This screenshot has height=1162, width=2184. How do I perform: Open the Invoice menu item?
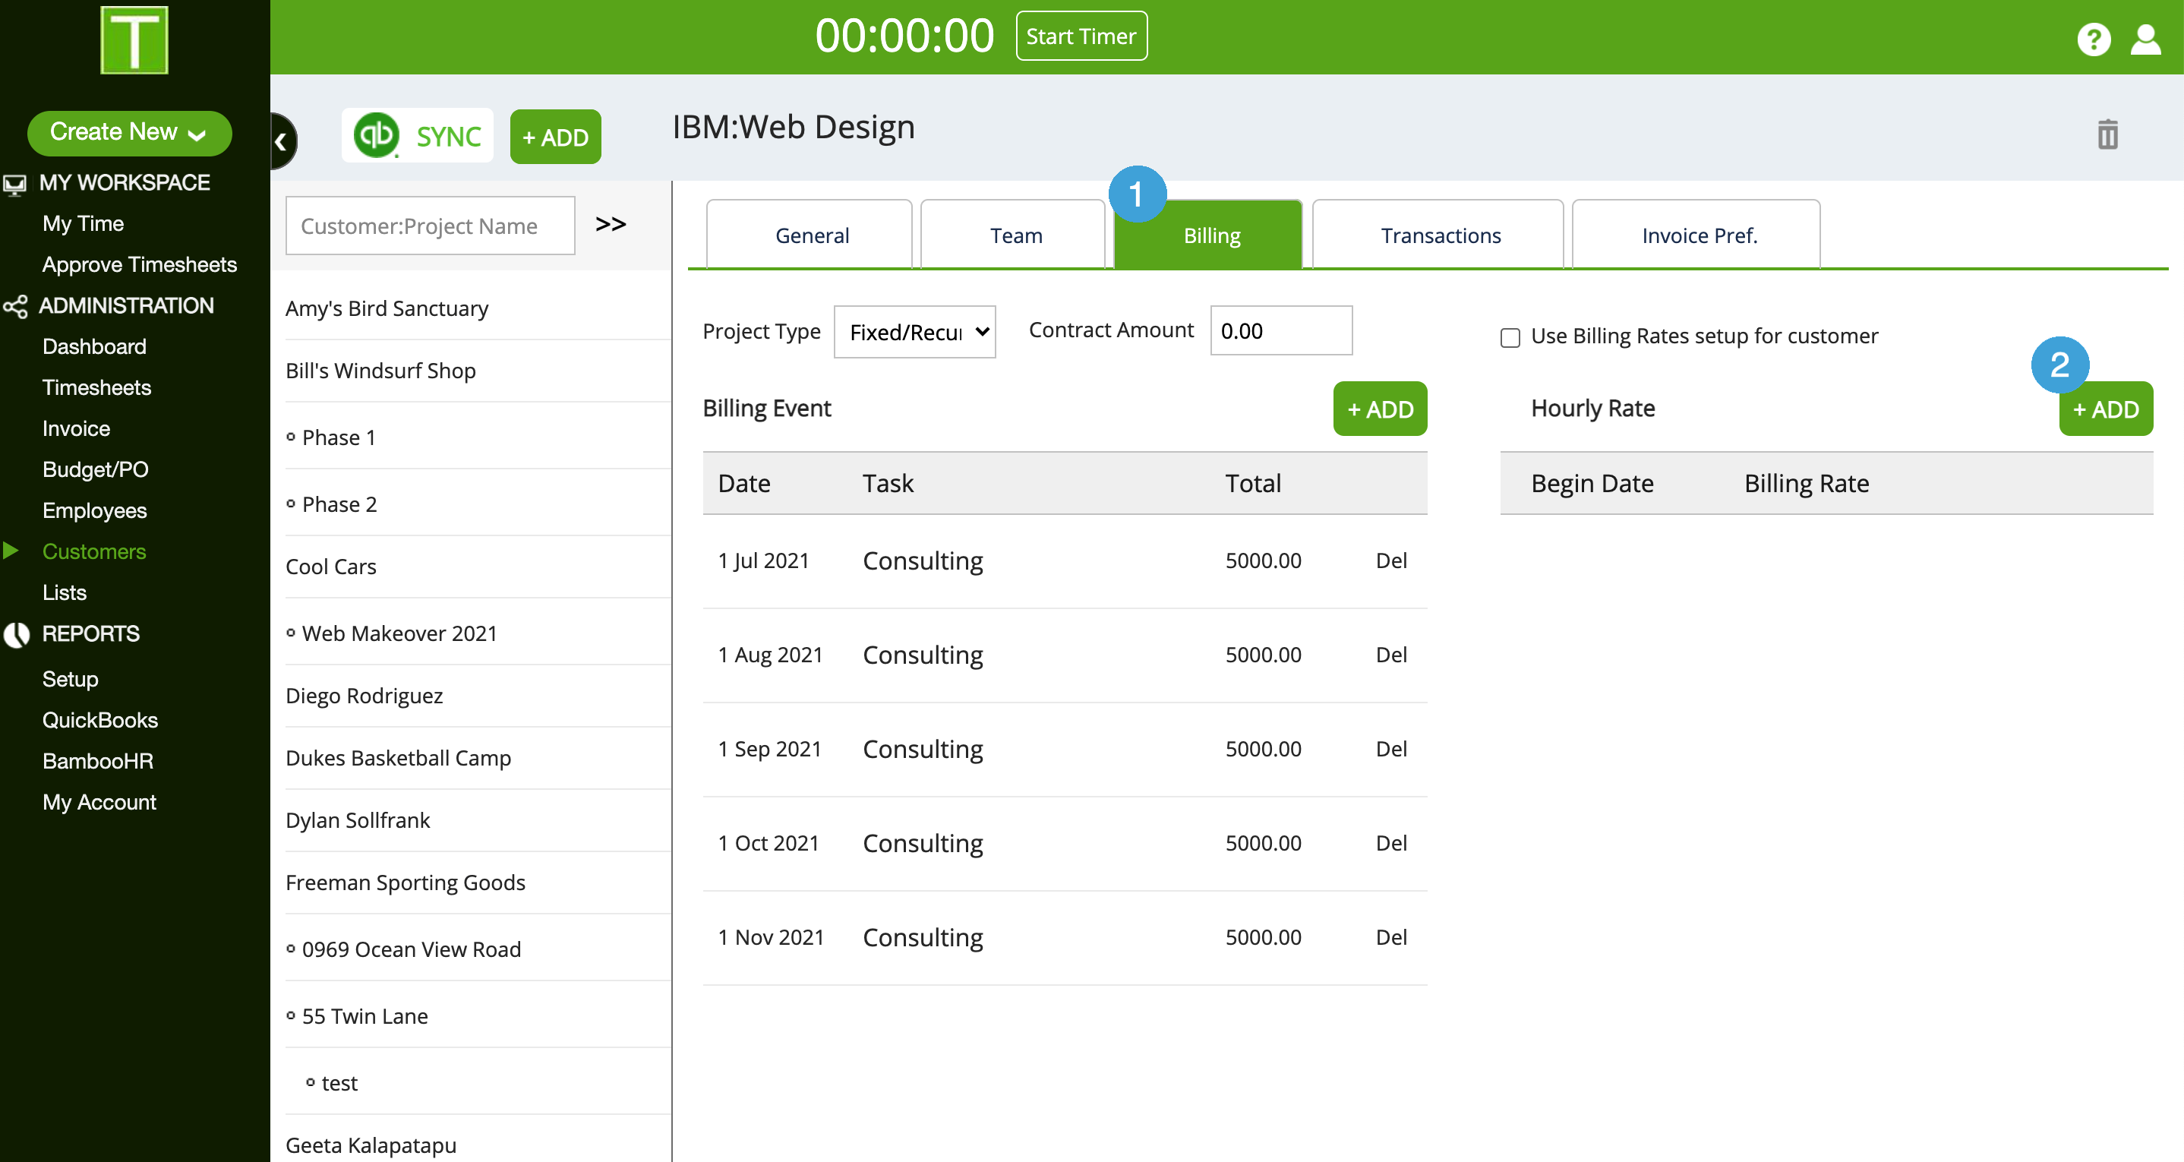(x=76, y=428)
